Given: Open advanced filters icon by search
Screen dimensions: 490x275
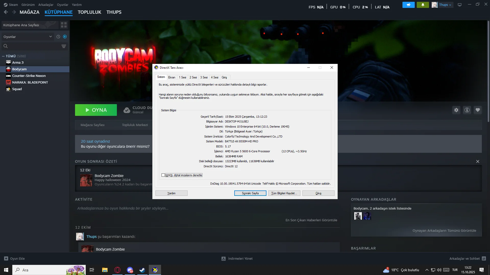Looking at the screenshot, I should click(x=64, y=46).
